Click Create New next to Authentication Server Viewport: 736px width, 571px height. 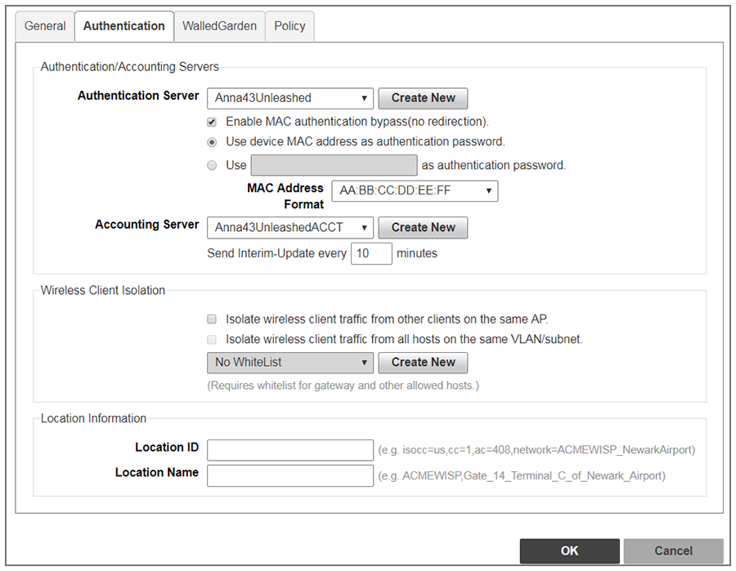pos(423,98)
